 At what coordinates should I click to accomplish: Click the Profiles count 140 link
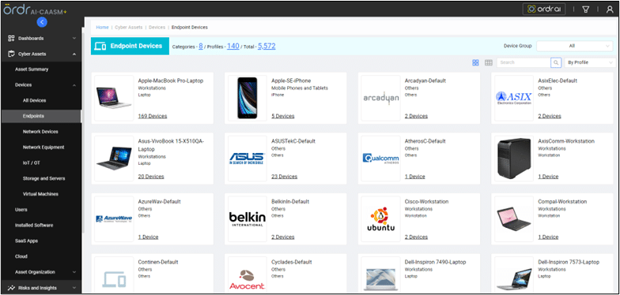[x=232, y=46]
